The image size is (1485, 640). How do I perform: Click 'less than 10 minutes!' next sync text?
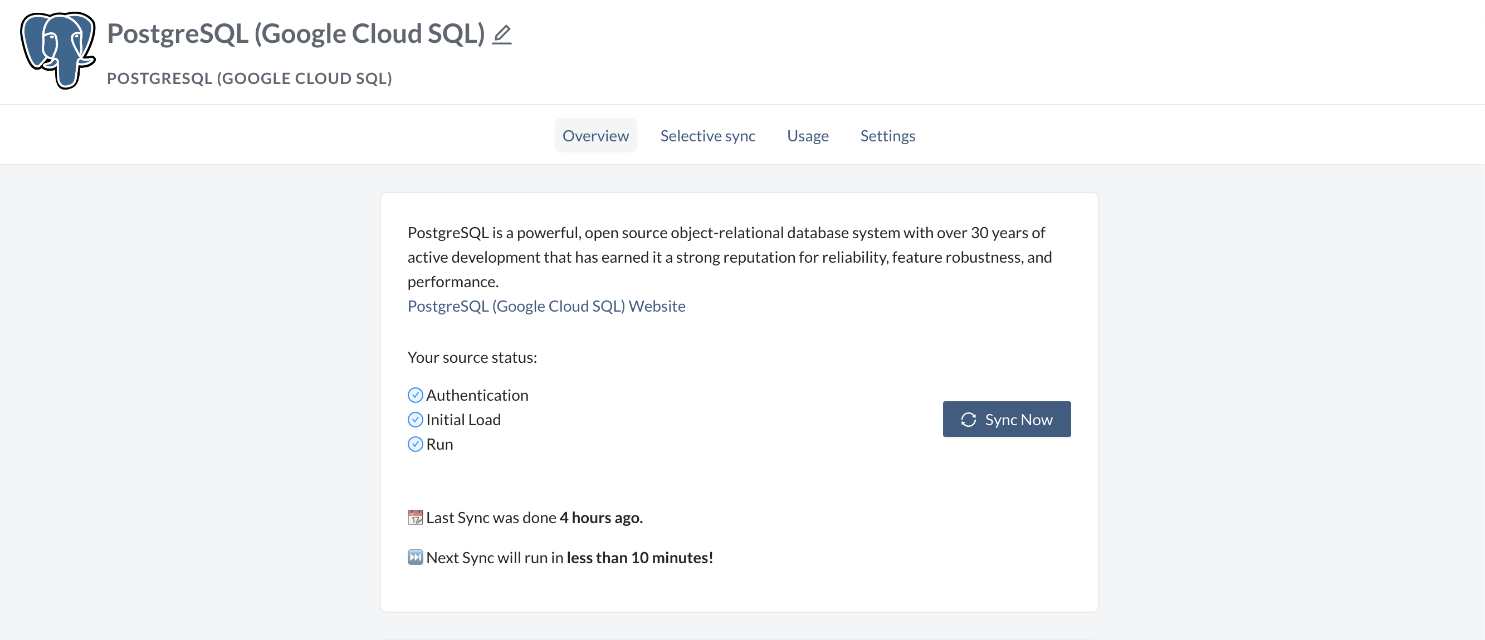coord(640,557)
